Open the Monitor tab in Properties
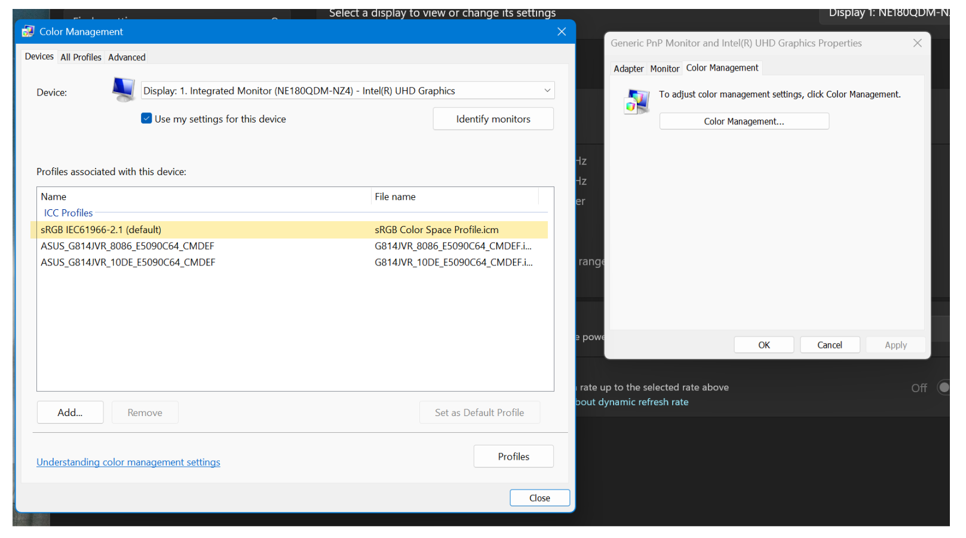The image size is (966, 538). 664,69
